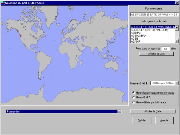Open the Planisphère map selector dropdown
180x135 pixels.
click(119, 111)
